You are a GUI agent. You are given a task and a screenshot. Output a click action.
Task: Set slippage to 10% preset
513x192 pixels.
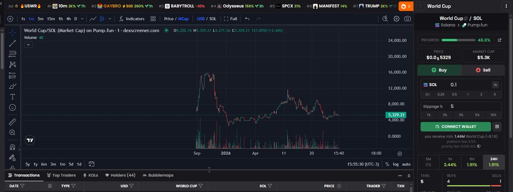tap(493, 115)
